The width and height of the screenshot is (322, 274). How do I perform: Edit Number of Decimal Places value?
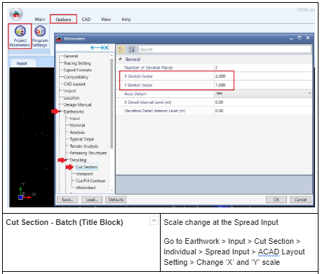263,67
